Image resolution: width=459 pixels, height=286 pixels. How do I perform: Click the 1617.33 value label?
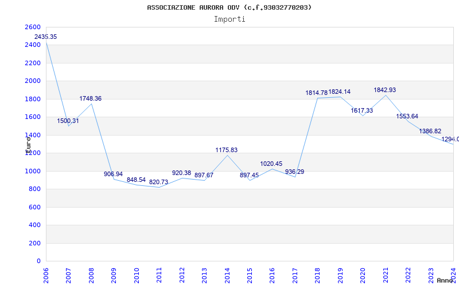[x=361, y=110]
